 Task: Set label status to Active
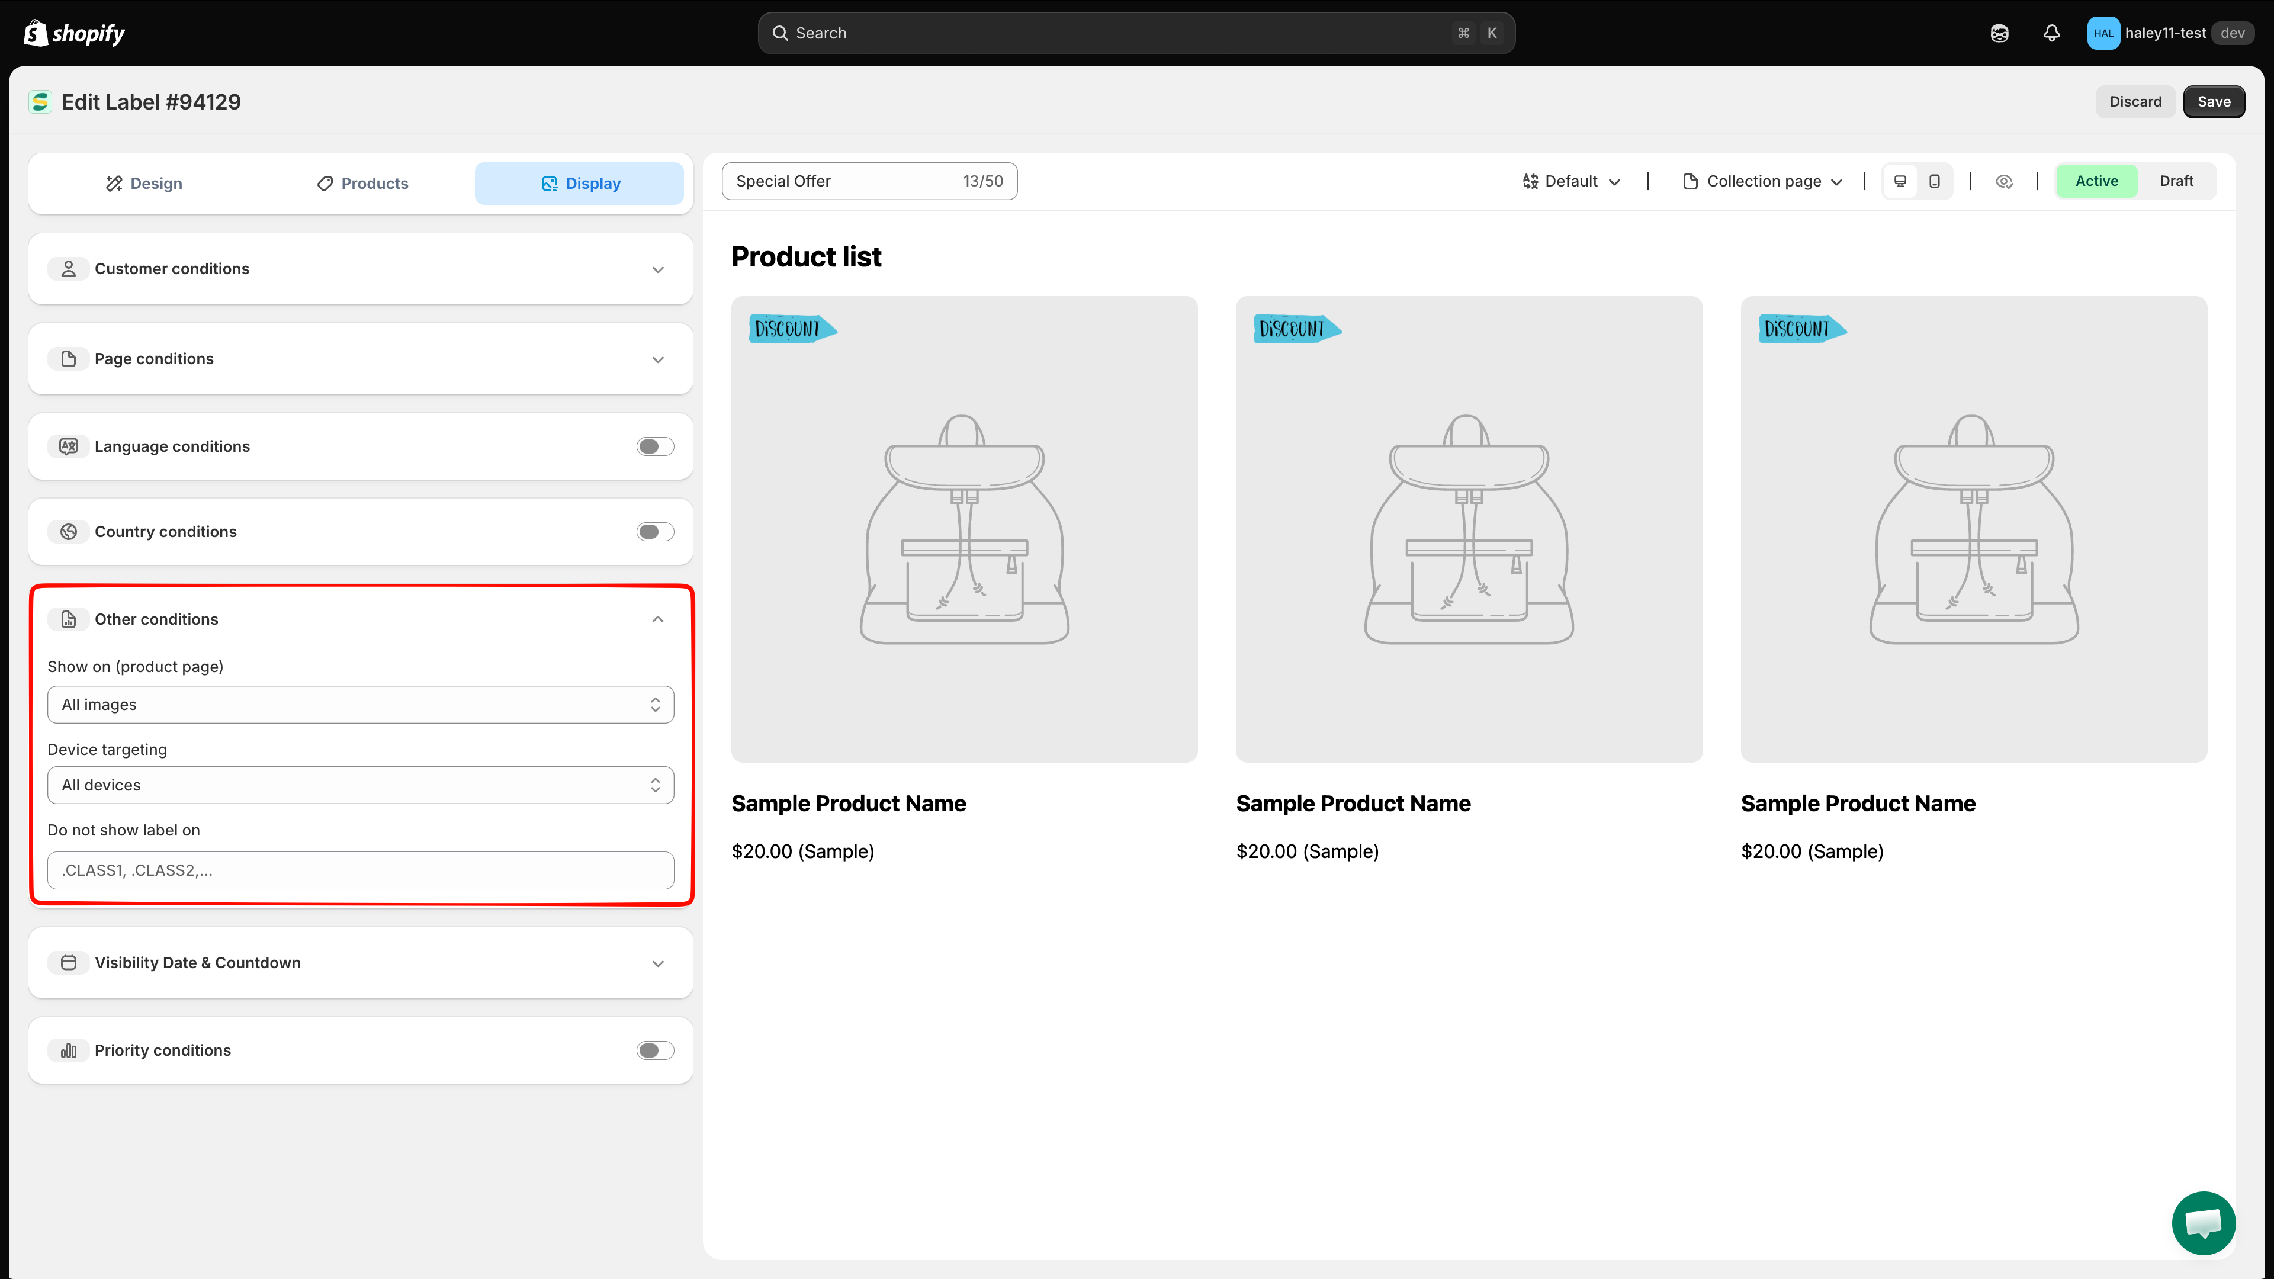[2096, 181]
